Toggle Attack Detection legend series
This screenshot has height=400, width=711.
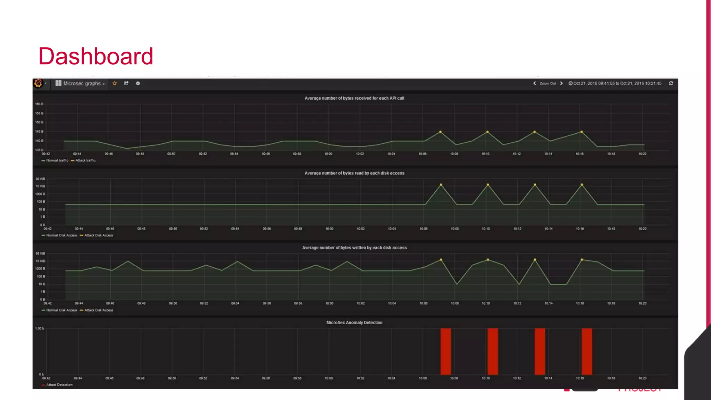click(x=59, y=385)
